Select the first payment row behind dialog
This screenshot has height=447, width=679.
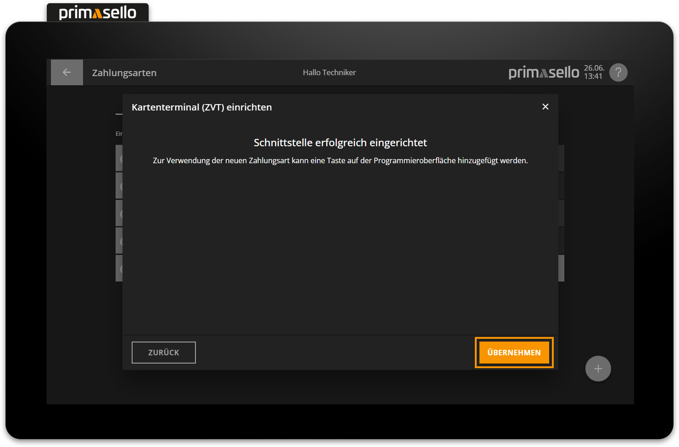tap(119, 159)
